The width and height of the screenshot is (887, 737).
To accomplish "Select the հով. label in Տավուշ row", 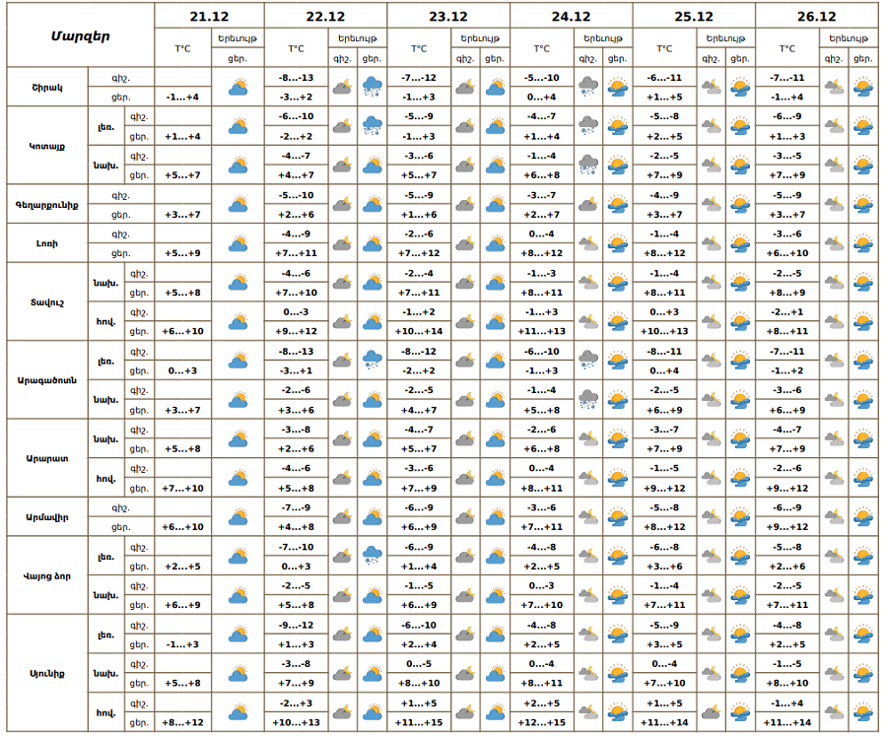I will (106, 321).
